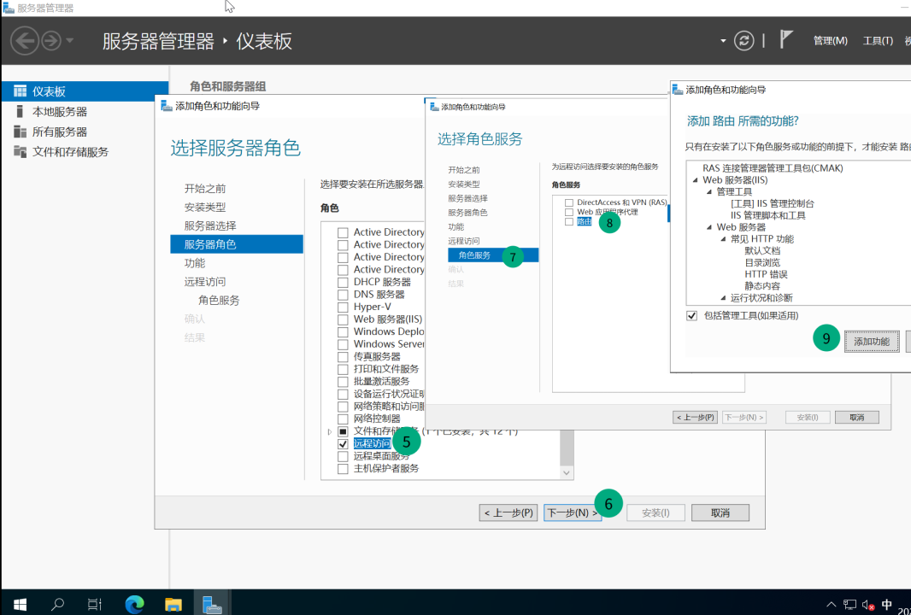
Task: Toggle 包括管理工具(如果适用) checkbox
Action: (691, 316)
